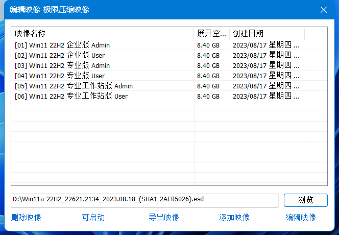Select row [02] Win11 22H2 企业版 User
Image resolution: width=339 pixels, height=235 pixels.
169,55
